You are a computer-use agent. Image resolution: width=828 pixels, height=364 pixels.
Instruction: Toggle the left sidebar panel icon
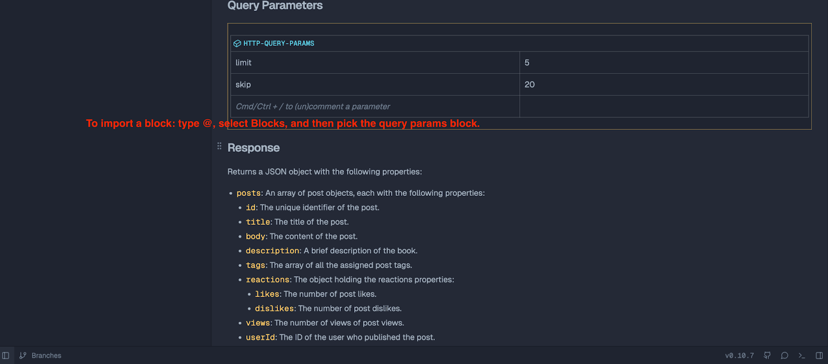pos(6,356)
